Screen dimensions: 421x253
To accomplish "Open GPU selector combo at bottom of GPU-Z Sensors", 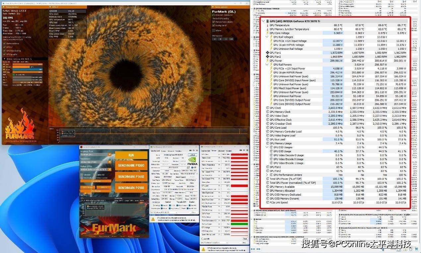I will 214,243.
